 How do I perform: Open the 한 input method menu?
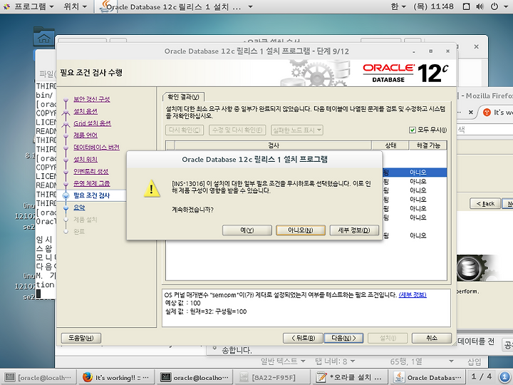pos(398,6)
